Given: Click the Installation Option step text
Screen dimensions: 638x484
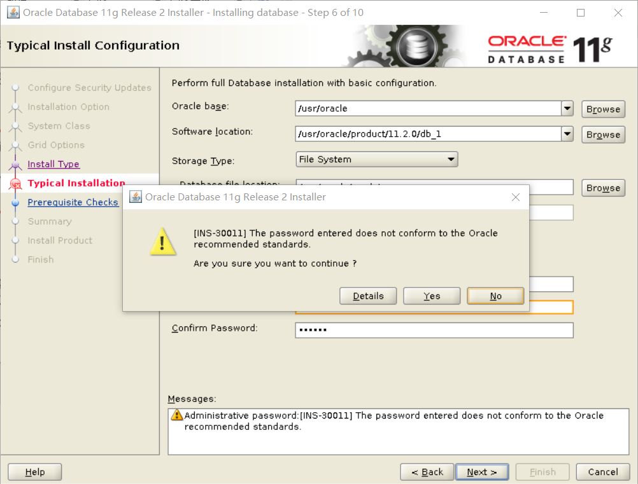Looking at the screenshot, I should (68, 106).
